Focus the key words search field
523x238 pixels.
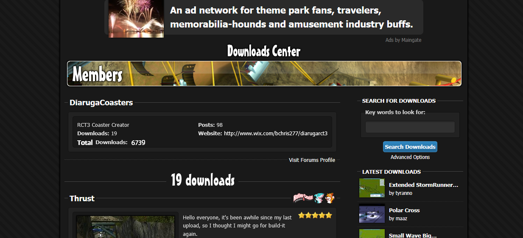(x=410, y=127)
